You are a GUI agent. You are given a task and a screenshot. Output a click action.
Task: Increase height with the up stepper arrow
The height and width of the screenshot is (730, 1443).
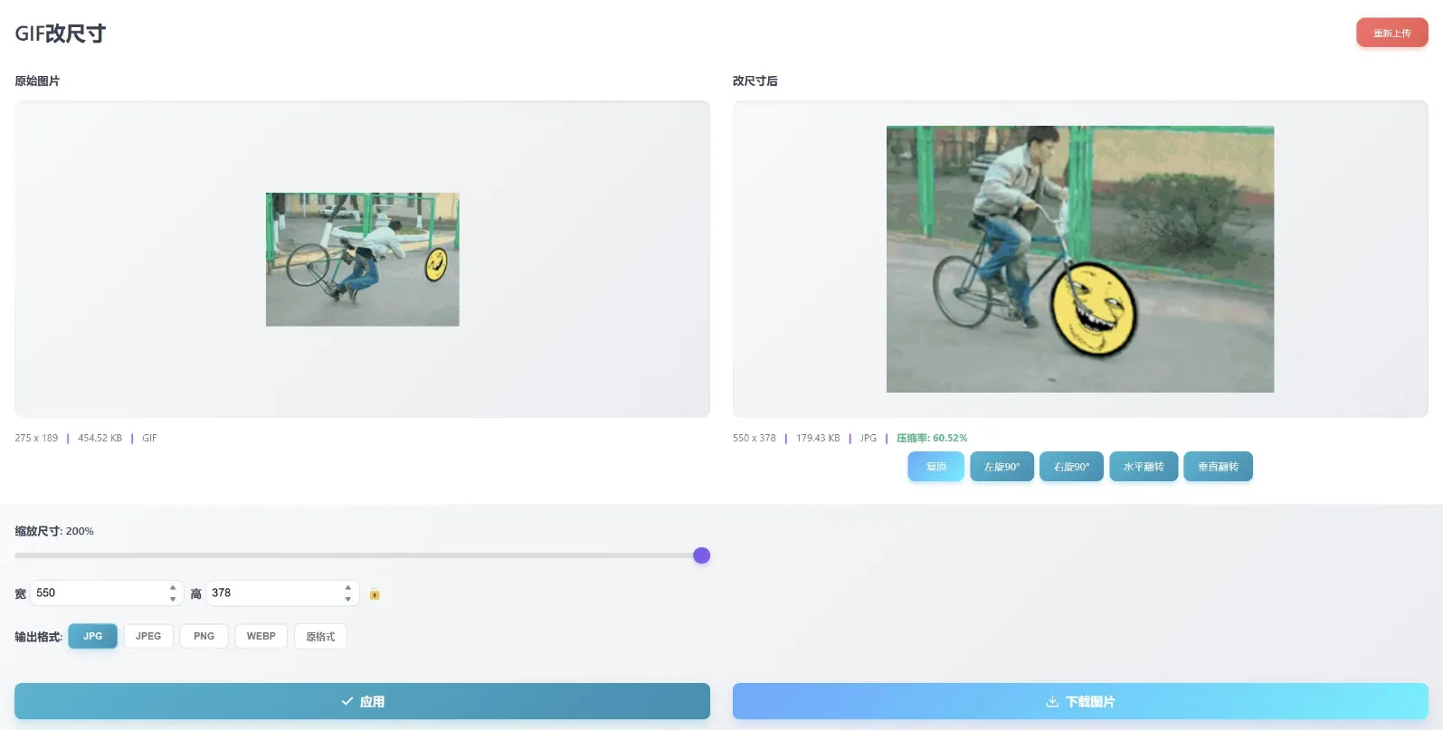pyautogui.click(x=348, y=588)
